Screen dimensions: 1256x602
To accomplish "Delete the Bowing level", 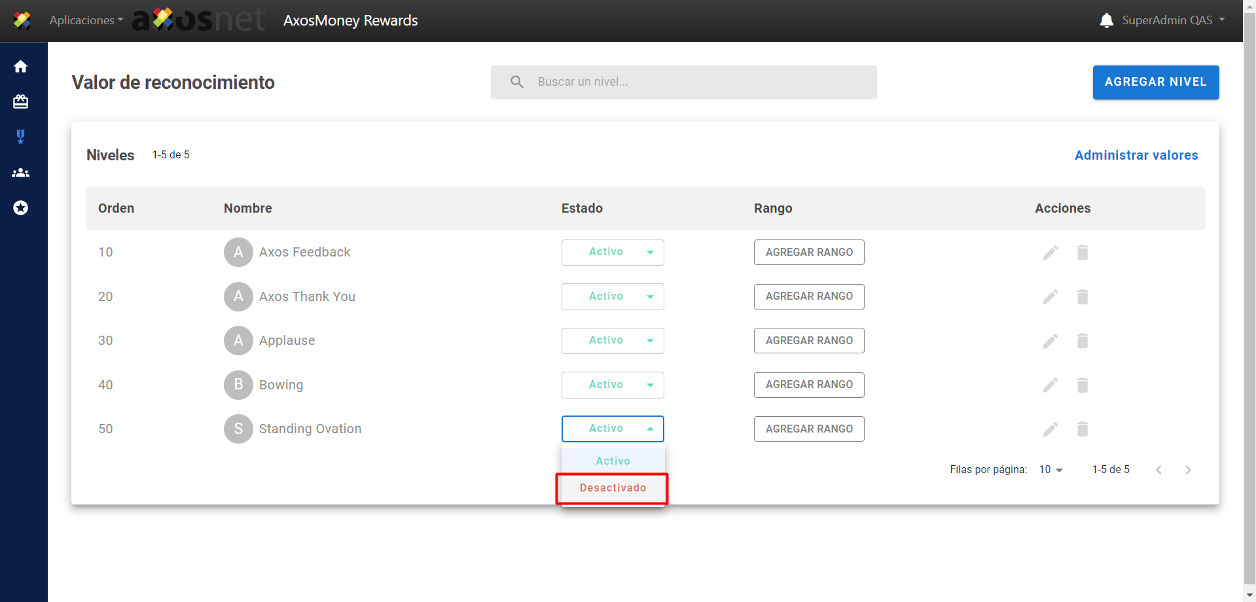I will [1082, 385].
